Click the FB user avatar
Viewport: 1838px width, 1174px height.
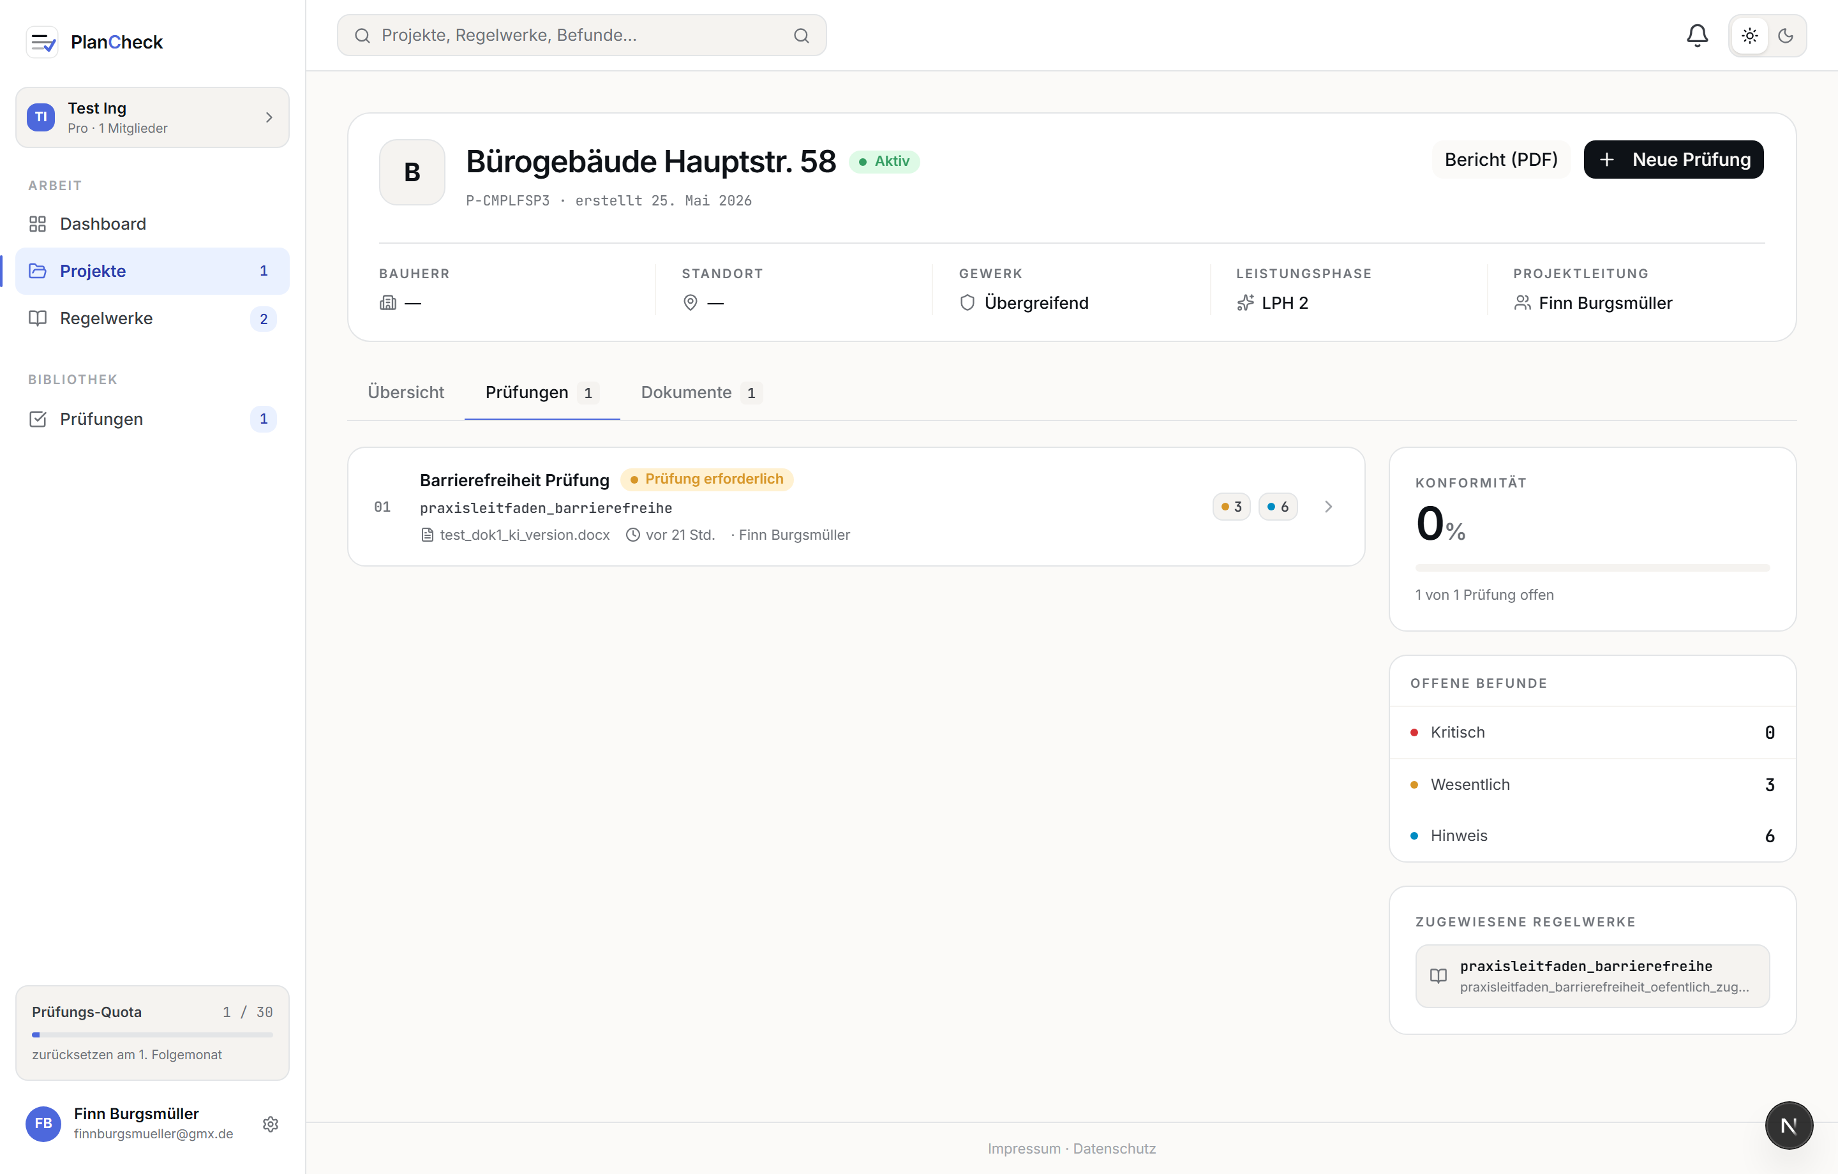coord(43,1124)
